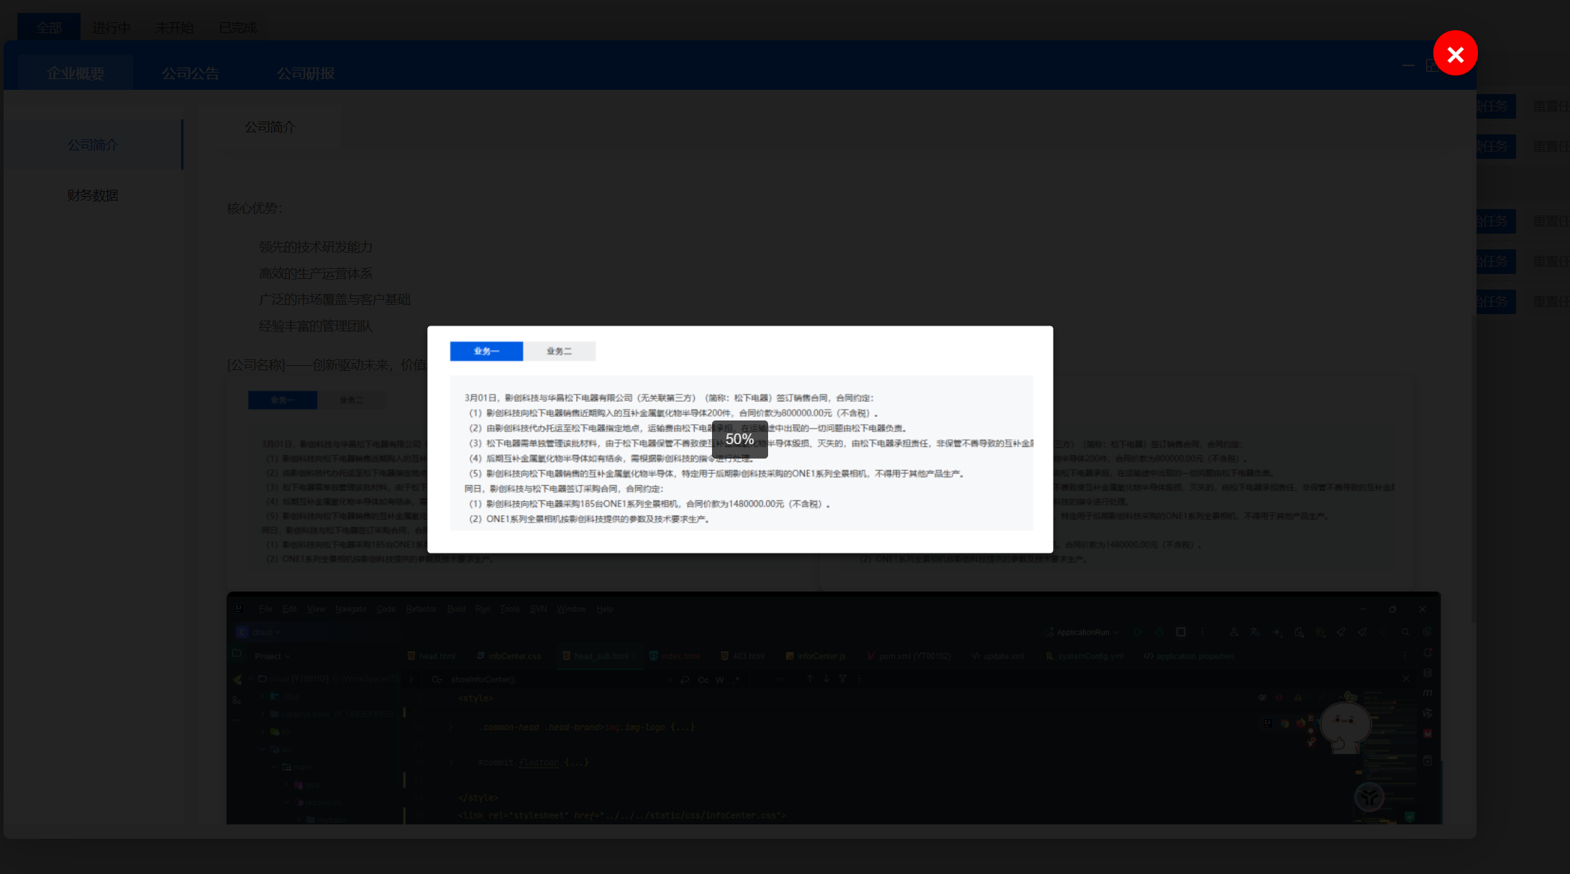Open the 企业概要 header tab
1570x874 pixels.
click(x=76, y=73)
